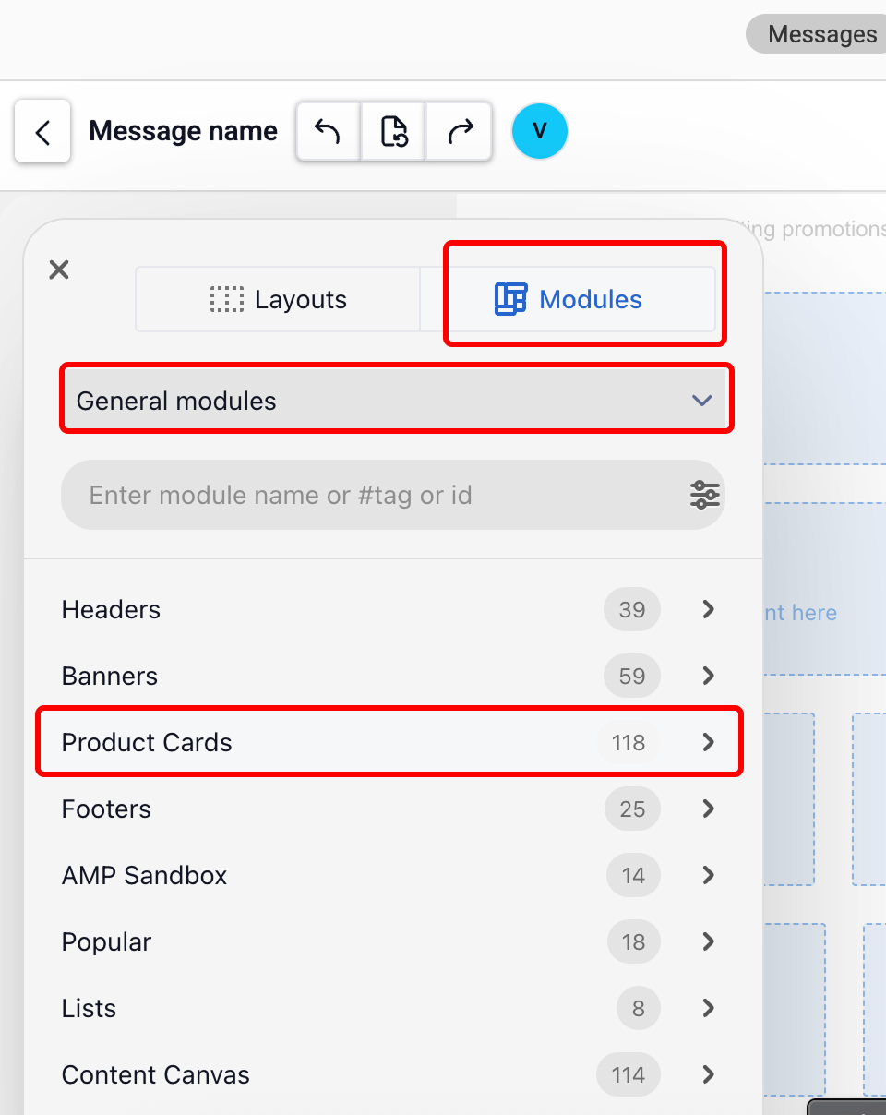Close the modules panel with the X
The image size is (886, 1115).
pos(58,270)
